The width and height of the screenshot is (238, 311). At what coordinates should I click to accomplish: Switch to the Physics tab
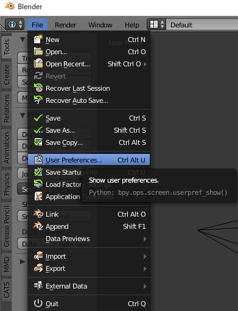[x=7, y=184]
